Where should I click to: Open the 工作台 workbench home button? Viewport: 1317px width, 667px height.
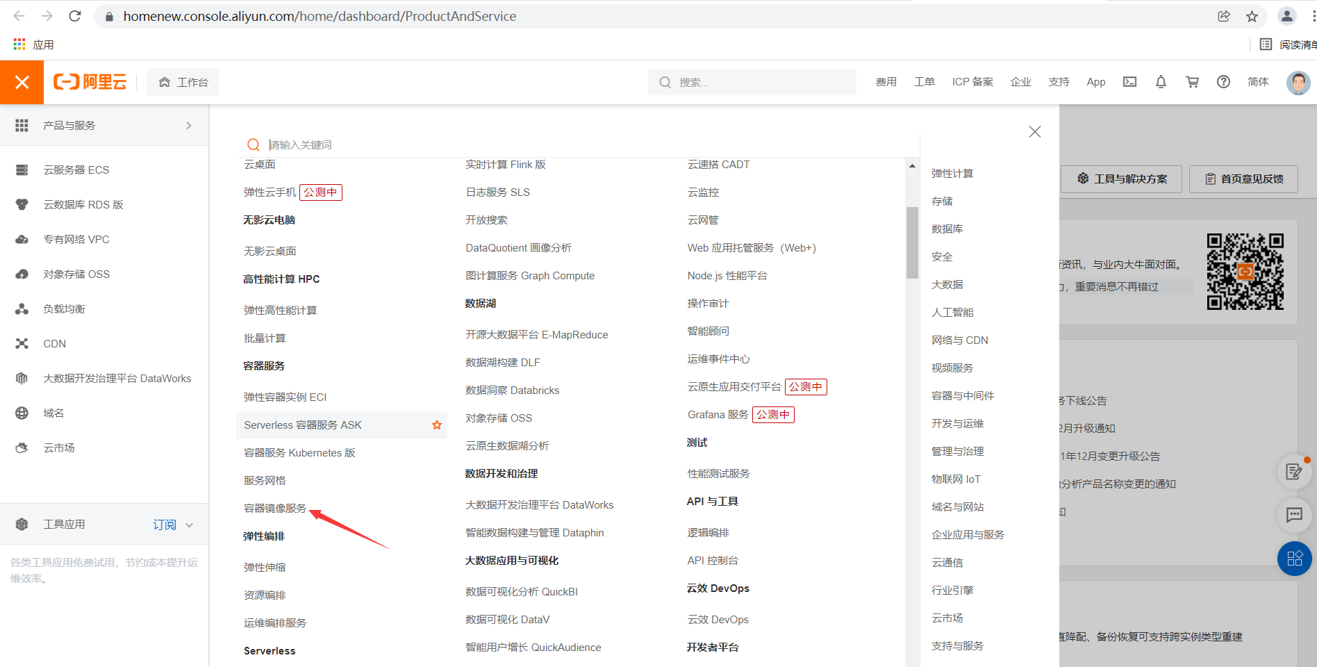pos(183,82)
